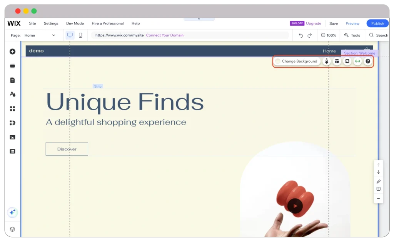The image size is (394, 241).
Task: Publish the site
Action: (x=377, y=23)
